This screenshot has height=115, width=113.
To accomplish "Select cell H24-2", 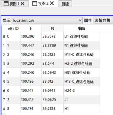I will click(x=82, y=90).
